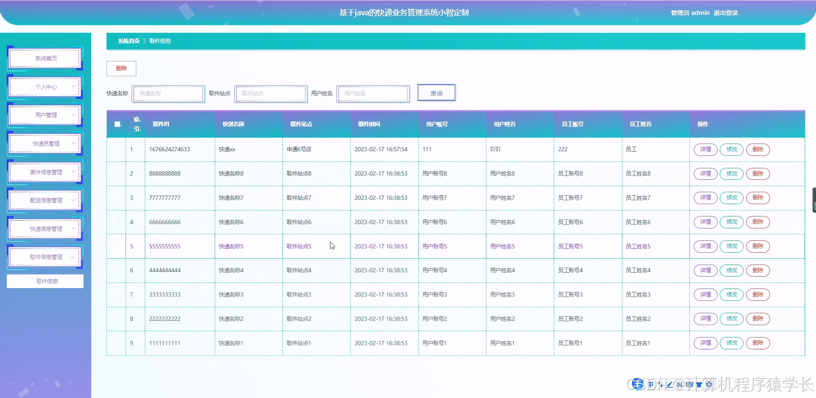The image size is (816, 398).
Task: Select 取件信息 submenu item in sidebar
Action: (x=45, y=281)
